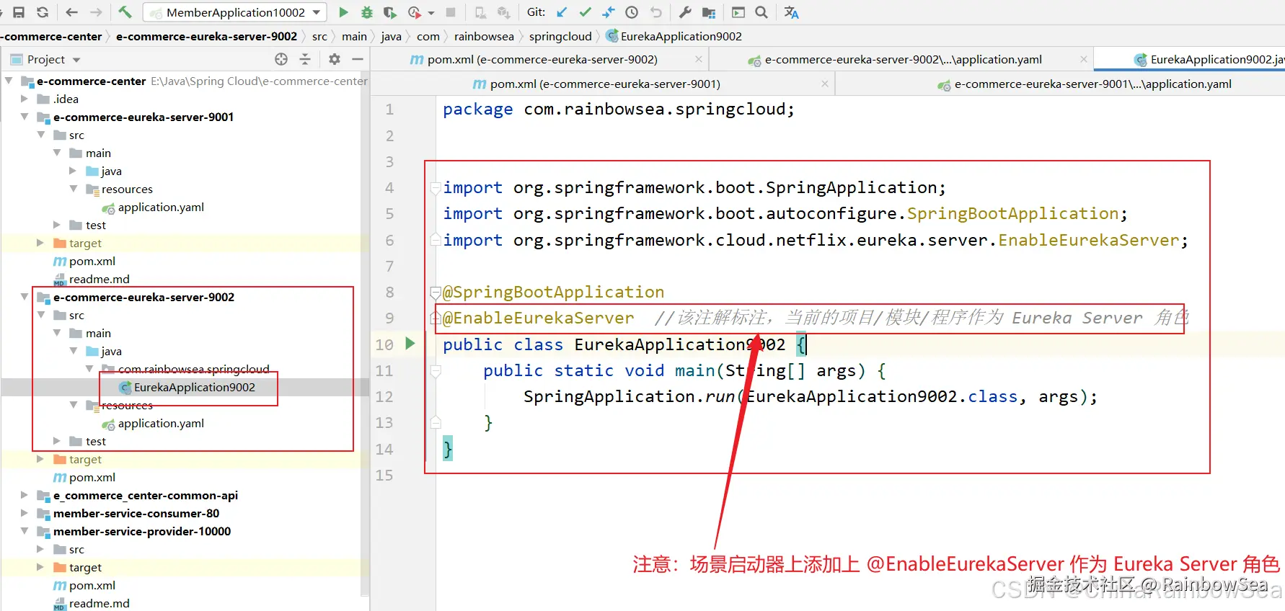Viewport: 1285px width, 611px height.
Task: Open Settings with the wrench icon
Action: [685, 12]
